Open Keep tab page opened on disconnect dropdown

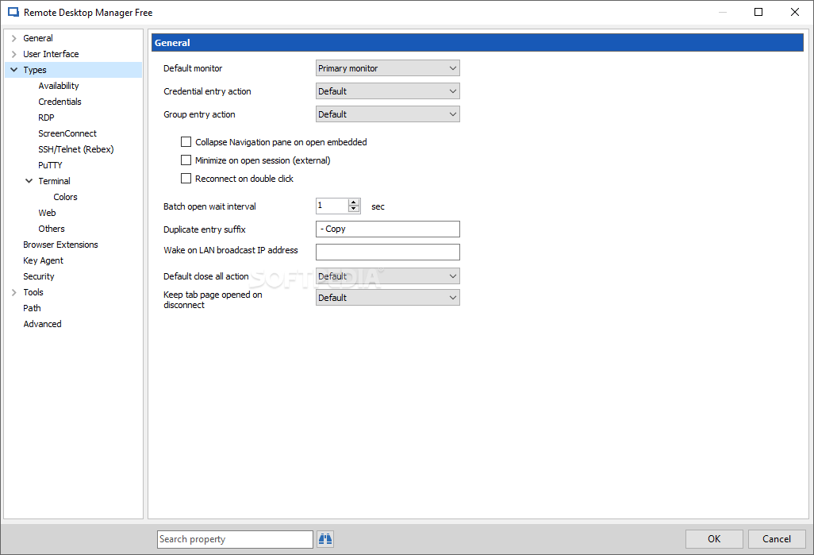tap(388, 297)
